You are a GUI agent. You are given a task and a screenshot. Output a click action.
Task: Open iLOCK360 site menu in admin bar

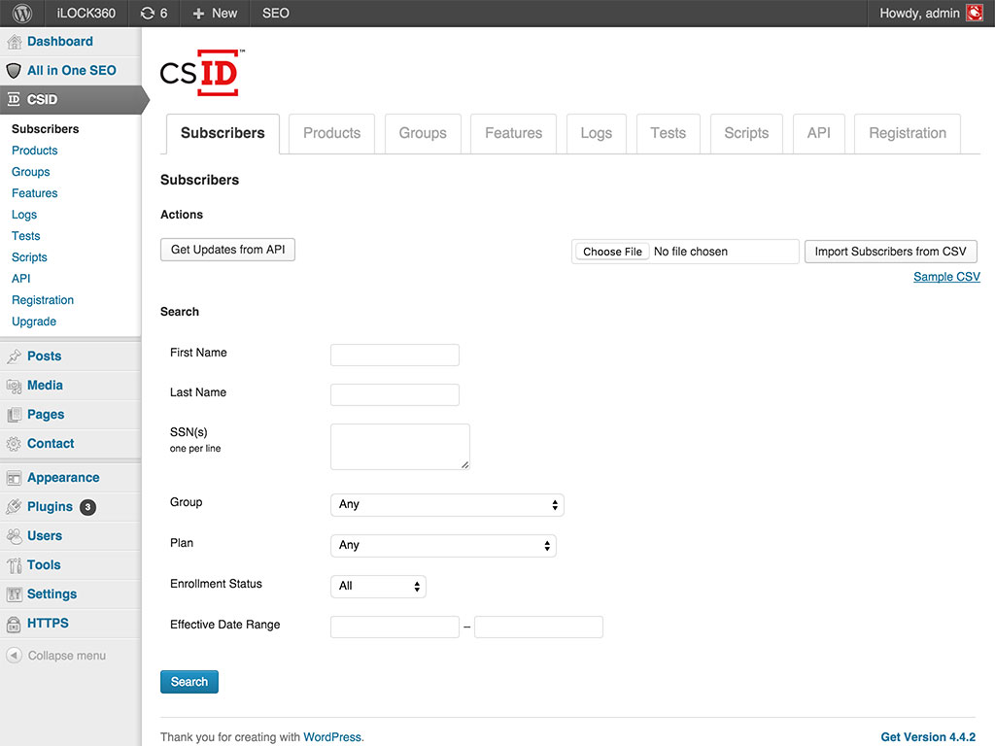click(86, 14)
